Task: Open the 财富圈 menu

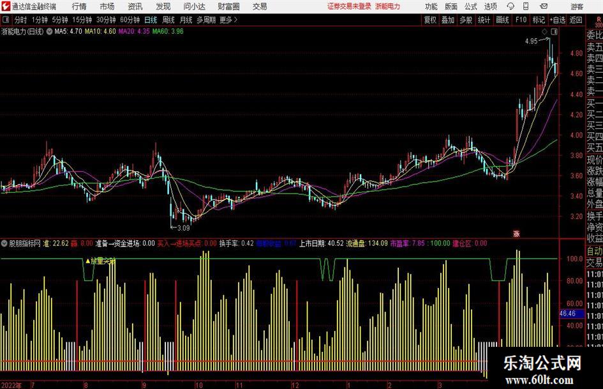Action: tap(229, 6)
